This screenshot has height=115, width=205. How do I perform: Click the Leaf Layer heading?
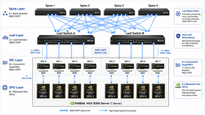pos(16,35)
